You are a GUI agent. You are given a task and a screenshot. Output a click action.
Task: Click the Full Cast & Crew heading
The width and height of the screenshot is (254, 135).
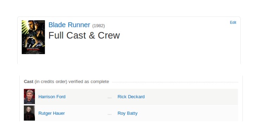tap(84, 36)
